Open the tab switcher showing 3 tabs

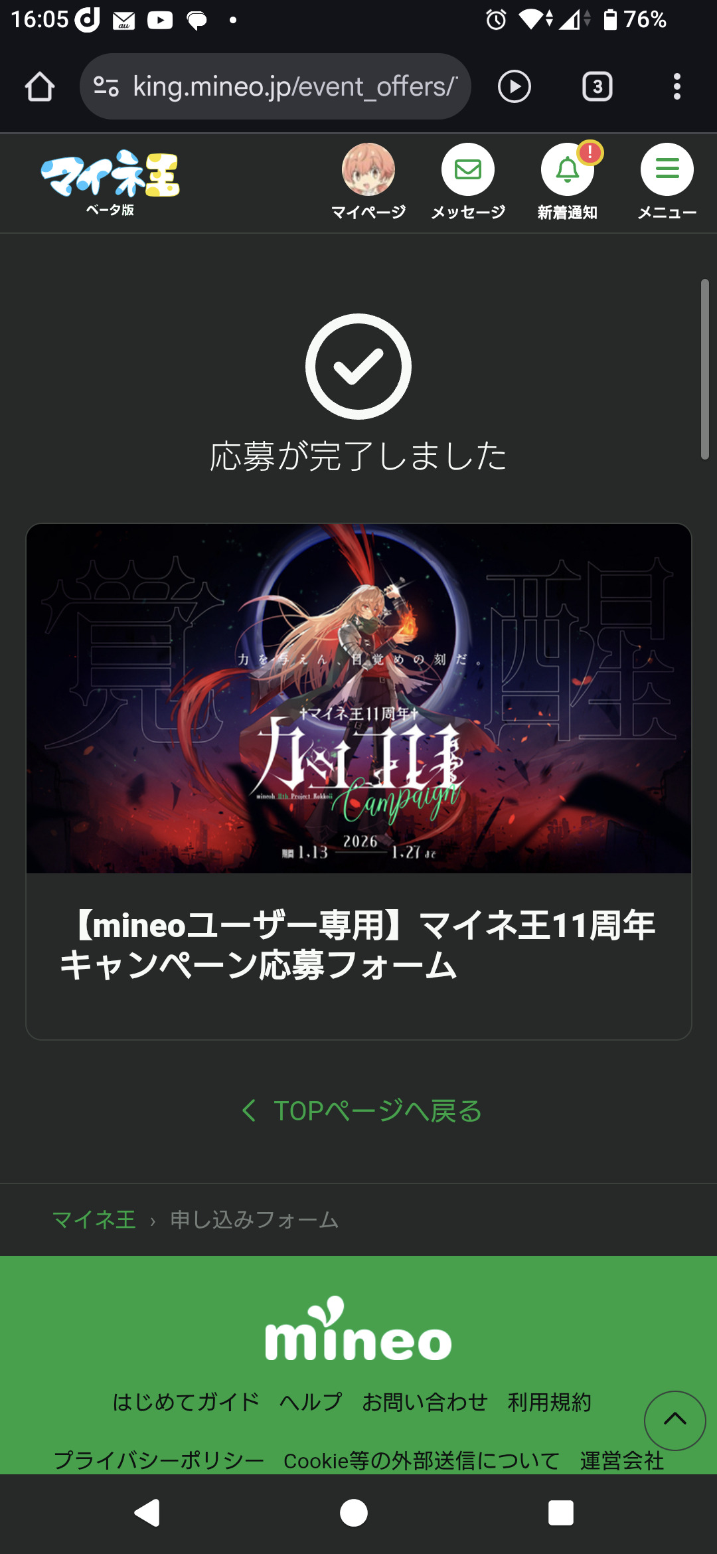point(597,87)
